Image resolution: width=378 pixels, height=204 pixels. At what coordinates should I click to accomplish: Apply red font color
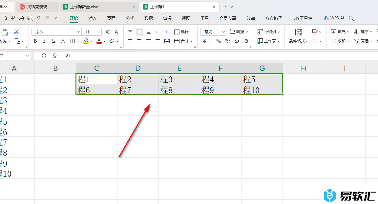pyautogui.click(x=99, y=41)
